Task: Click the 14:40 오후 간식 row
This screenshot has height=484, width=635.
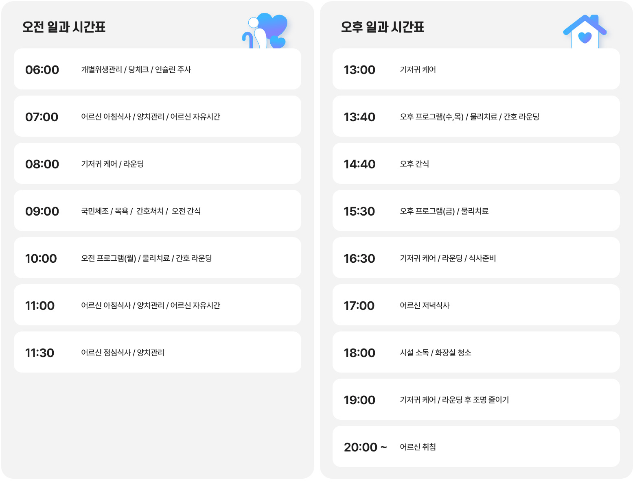Action: (x=476, y=164)
